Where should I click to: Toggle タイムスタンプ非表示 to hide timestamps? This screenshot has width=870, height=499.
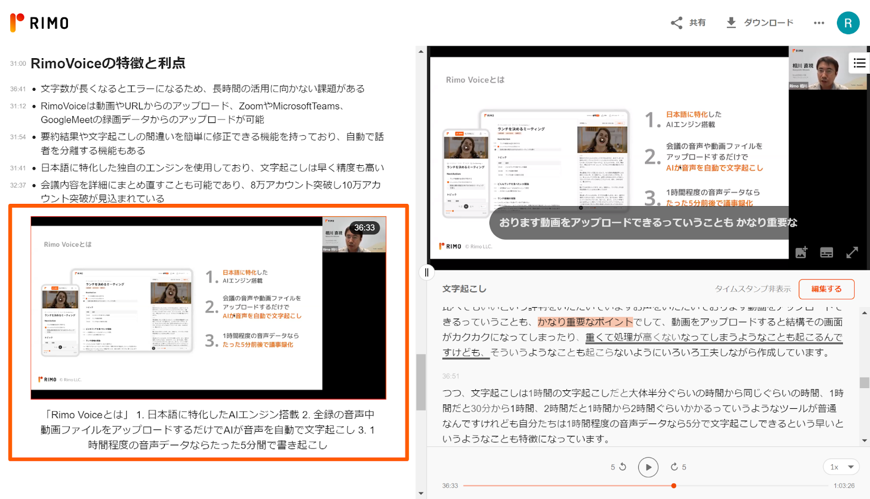753,289
